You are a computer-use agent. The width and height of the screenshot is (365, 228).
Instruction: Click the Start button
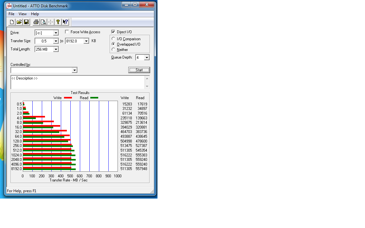pos(139,70)
